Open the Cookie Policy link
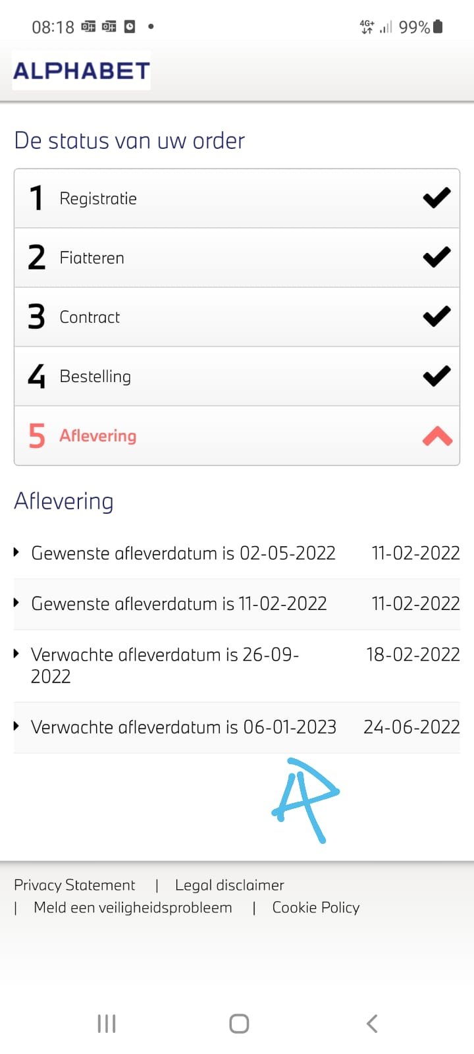 (315, 907)
